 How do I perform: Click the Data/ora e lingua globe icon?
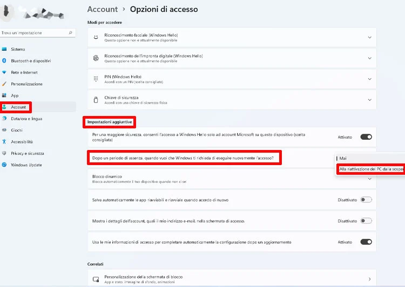(4, 119)
